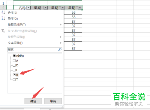
Task: Open 按颜色筛选(I) menu entry
Action: (16, 37)
